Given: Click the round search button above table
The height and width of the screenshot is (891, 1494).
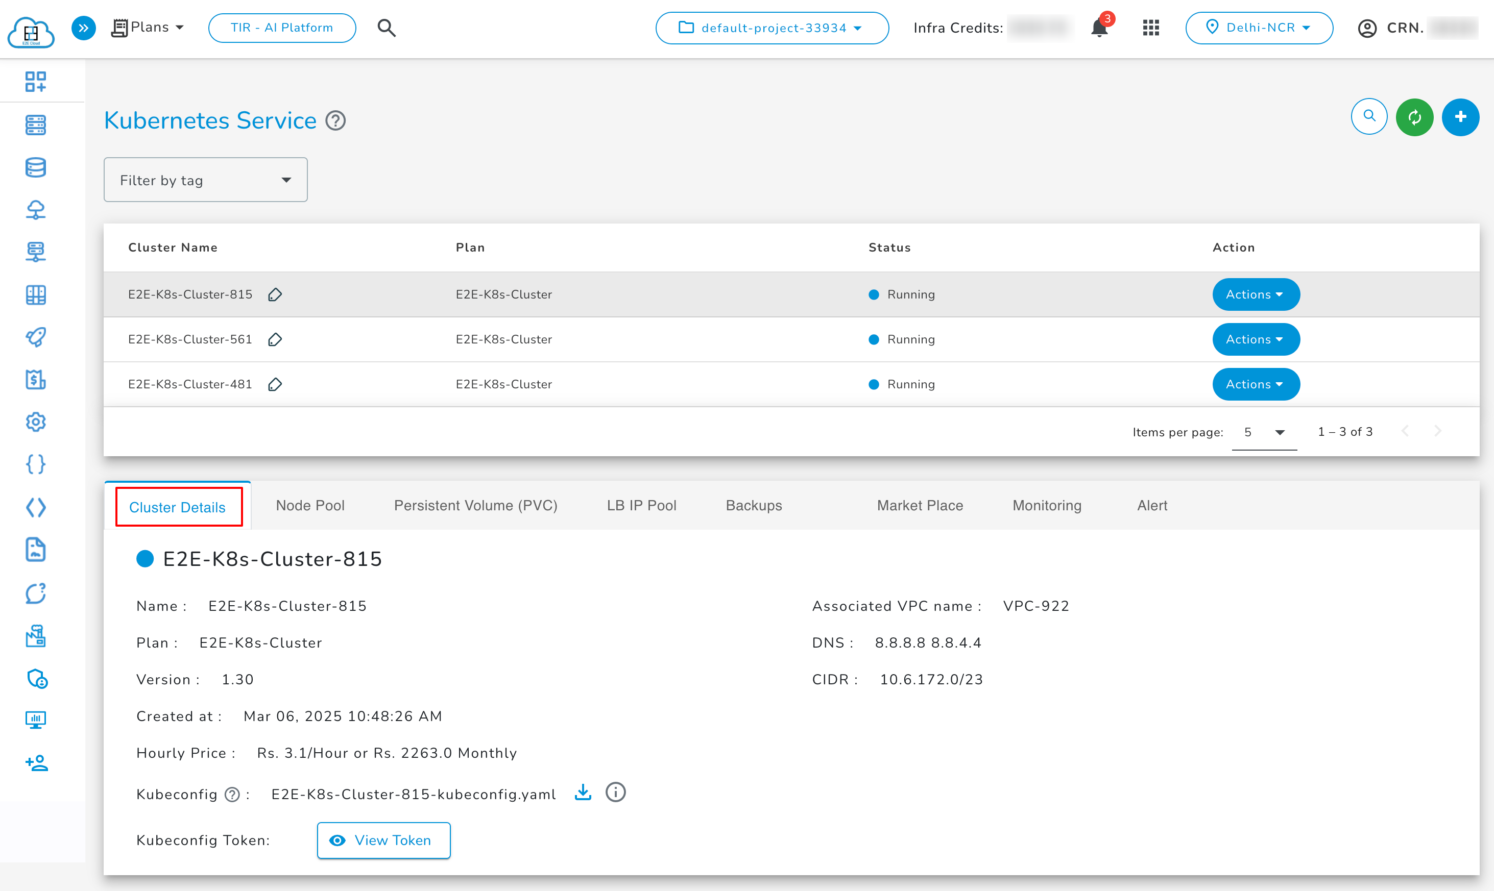Looking at the screenshot, I should tap(1368, 117).
